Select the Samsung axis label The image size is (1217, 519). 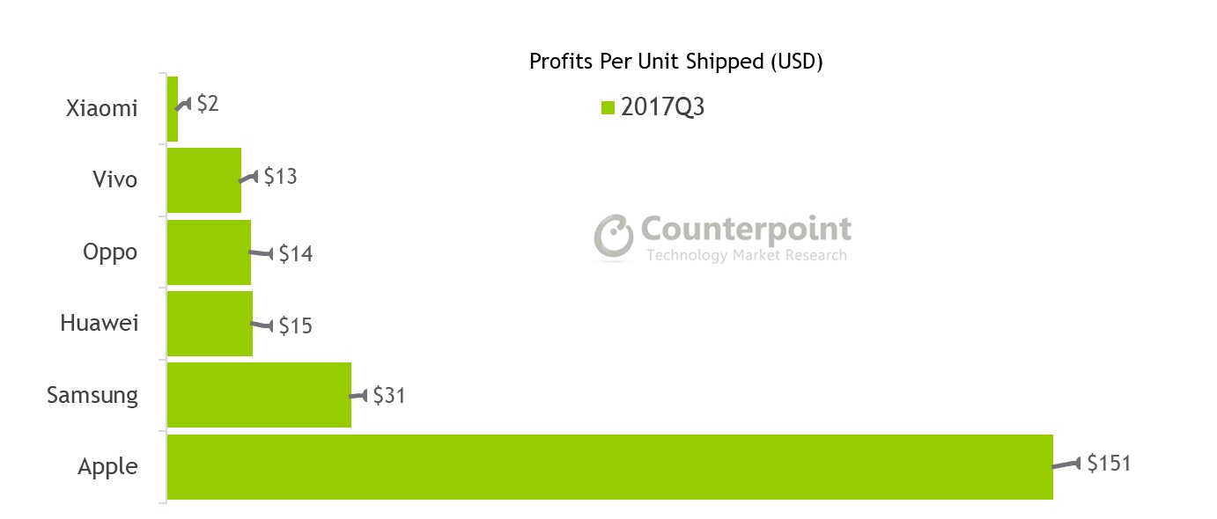(92, 395)
